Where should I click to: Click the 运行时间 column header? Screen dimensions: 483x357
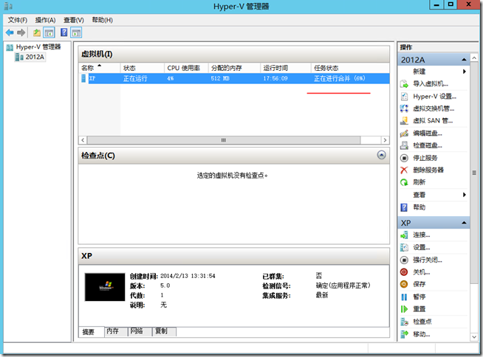(286, 68)
